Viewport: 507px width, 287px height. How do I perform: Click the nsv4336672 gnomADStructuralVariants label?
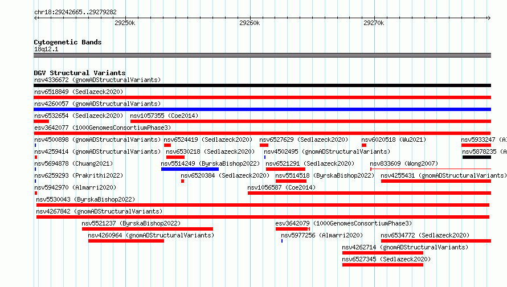(x=97, y=80)
